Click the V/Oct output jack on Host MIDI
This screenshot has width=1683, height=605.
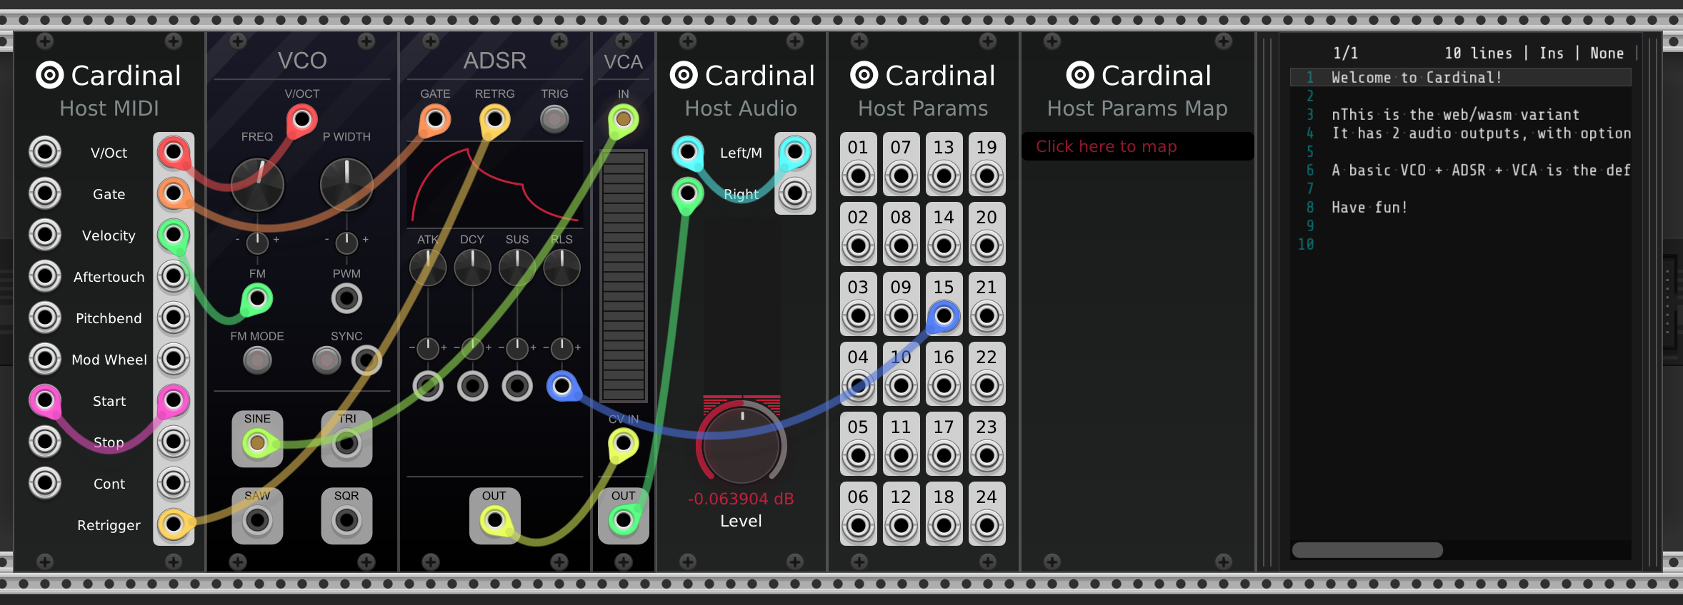pyautogui.click(x=174, y=152)
